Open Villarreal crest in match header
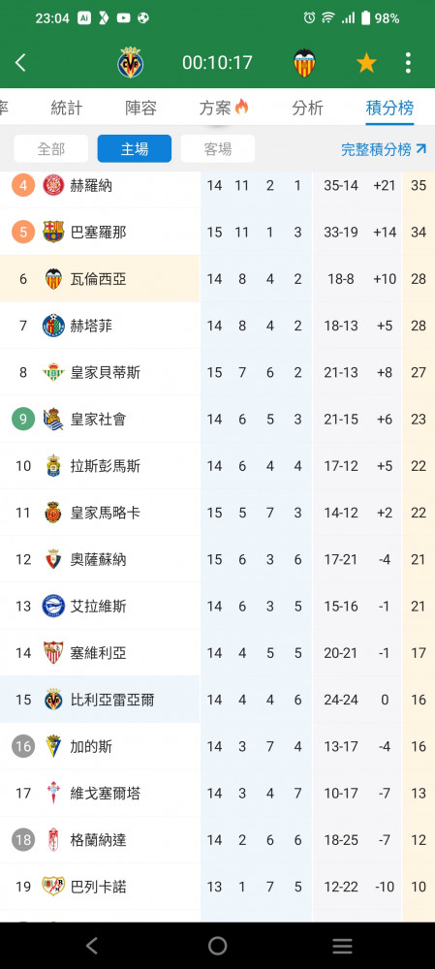This screenshot has height=969, width=435. click(x=131, y=62)
